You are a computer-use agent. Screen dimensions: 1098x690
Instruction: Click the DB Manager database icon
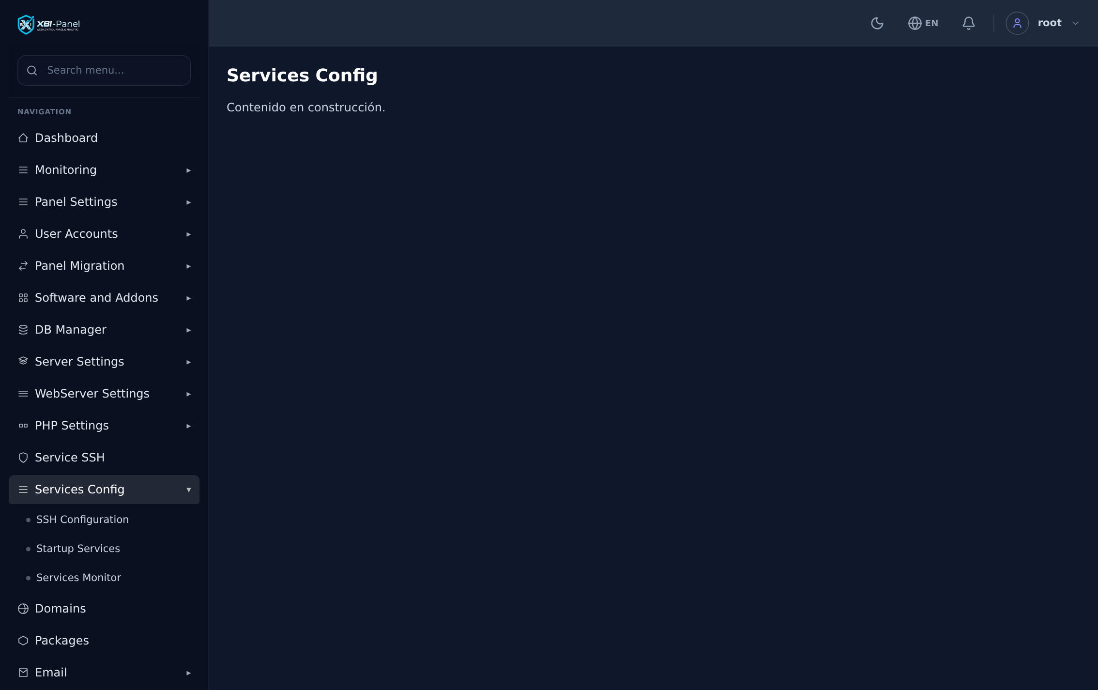[23, 330]
